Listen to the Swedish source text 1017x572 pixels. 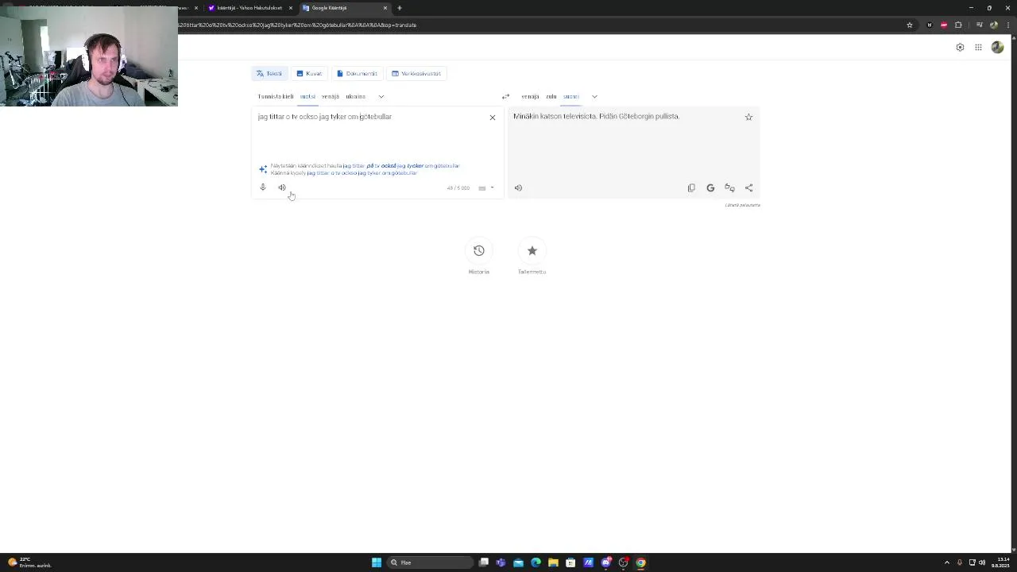pos(281,187)
